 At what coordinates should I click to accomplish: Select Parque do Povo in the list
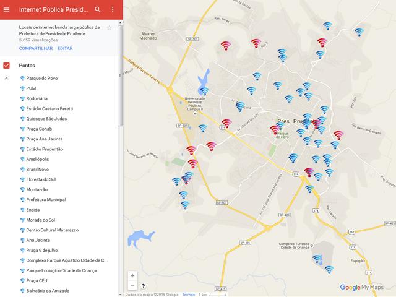(x=42, y=79)
